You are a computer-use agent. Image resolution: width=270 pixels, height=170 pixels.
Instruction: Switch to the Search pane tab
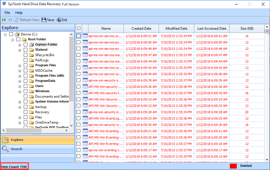pyautogui.click(x=38, y=149)
